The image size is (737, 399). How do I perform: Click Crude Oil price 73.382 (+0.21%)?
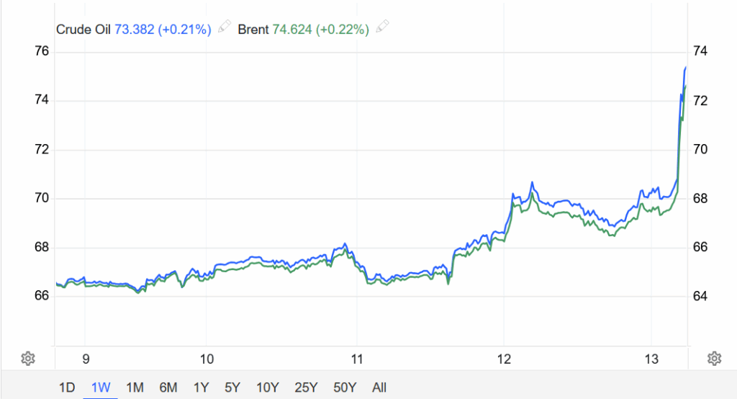(163, 30)
